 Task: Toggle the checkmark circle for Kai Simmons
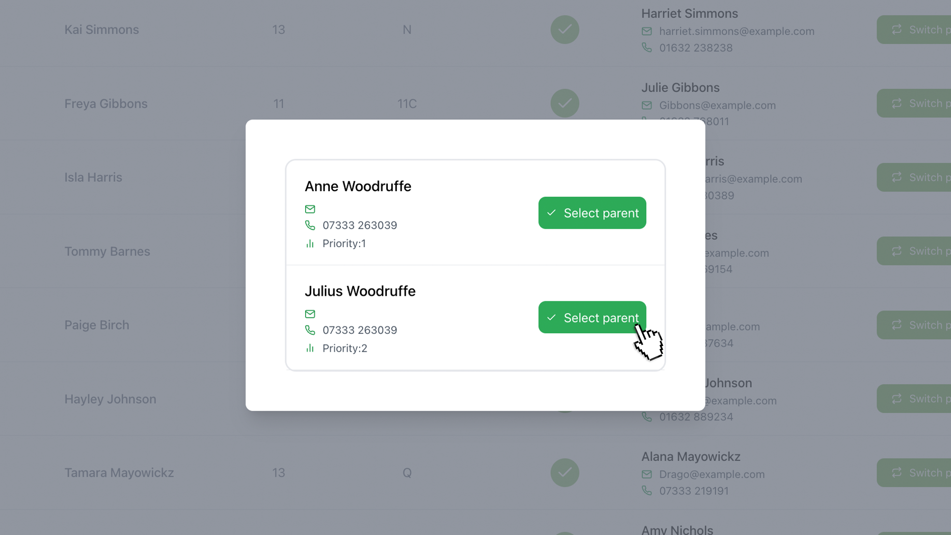(565, 30)
